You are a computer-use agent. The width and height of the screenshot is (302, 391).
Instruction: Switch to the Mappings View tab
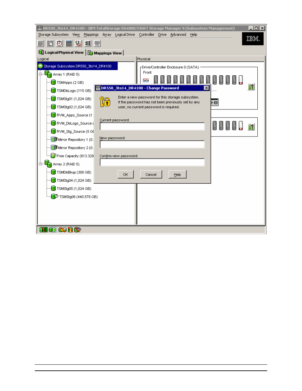pos(105,53)
